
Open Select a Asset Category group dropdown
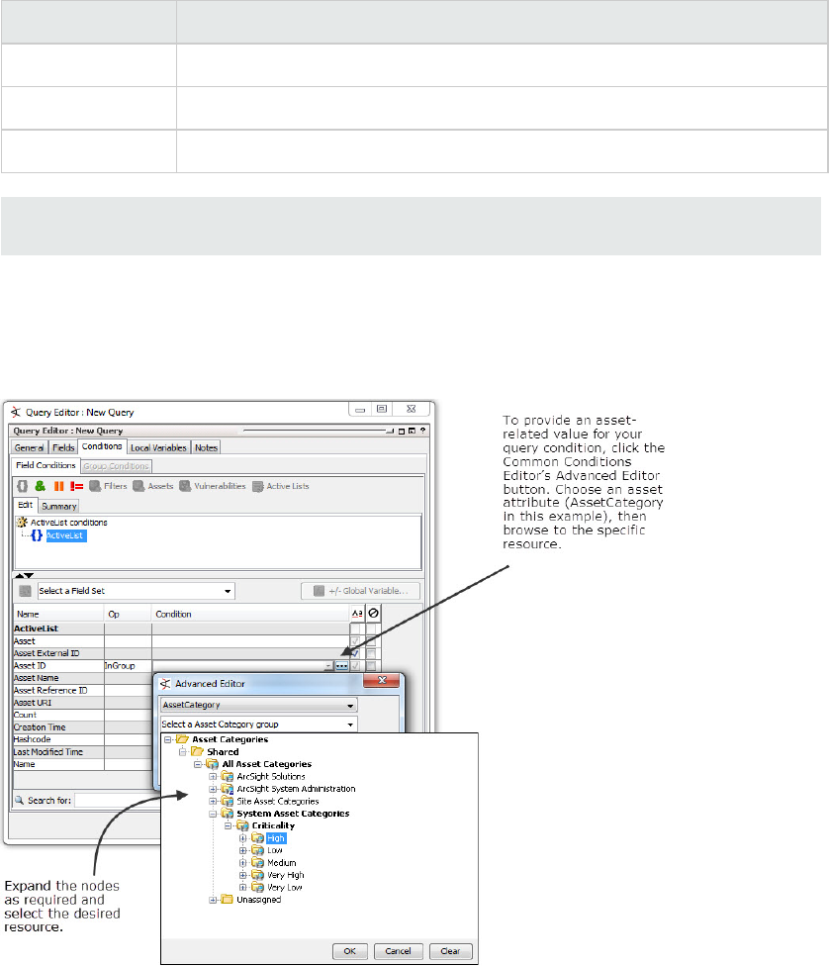(x=259, y=725)
